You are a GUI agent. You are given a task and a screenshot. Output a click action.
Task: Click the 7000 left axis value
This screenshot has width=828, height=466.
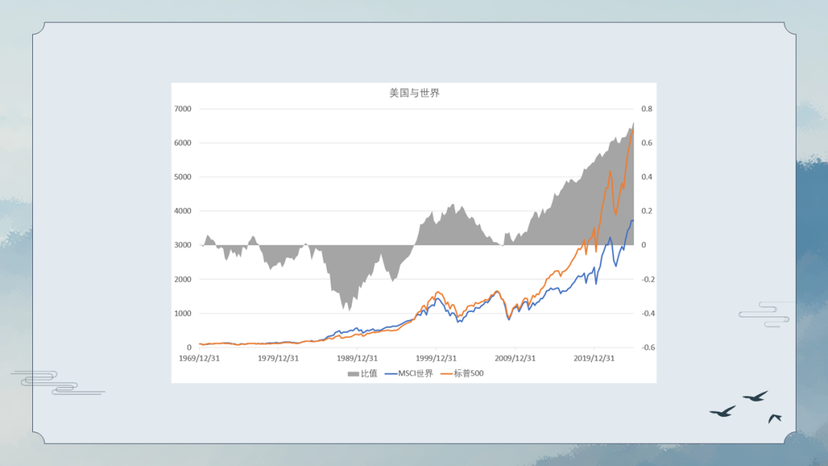click(182, 109)
